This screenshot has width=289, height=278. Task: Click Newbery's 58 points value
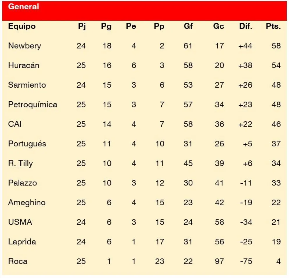(x=276, y=46)
